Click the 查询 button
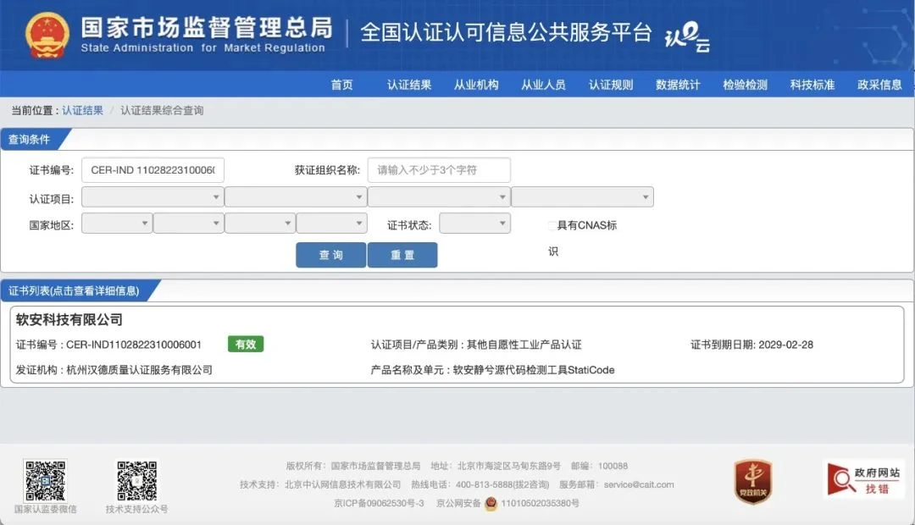Viewport: 915px width, 525px height. 331,255
